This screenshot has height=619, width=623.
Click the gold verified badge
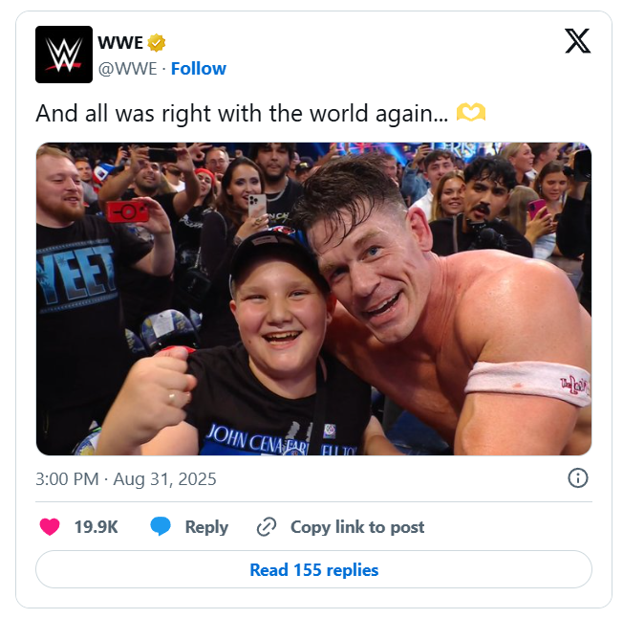click(157, 43)
